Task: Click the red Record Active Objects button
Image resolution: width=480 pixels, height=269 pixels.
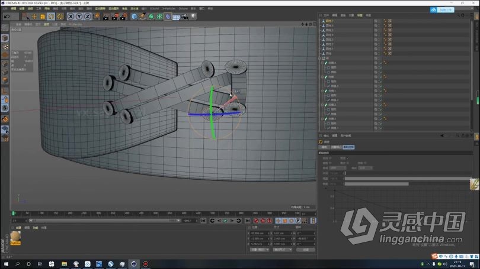Action: tap(256, 221)
